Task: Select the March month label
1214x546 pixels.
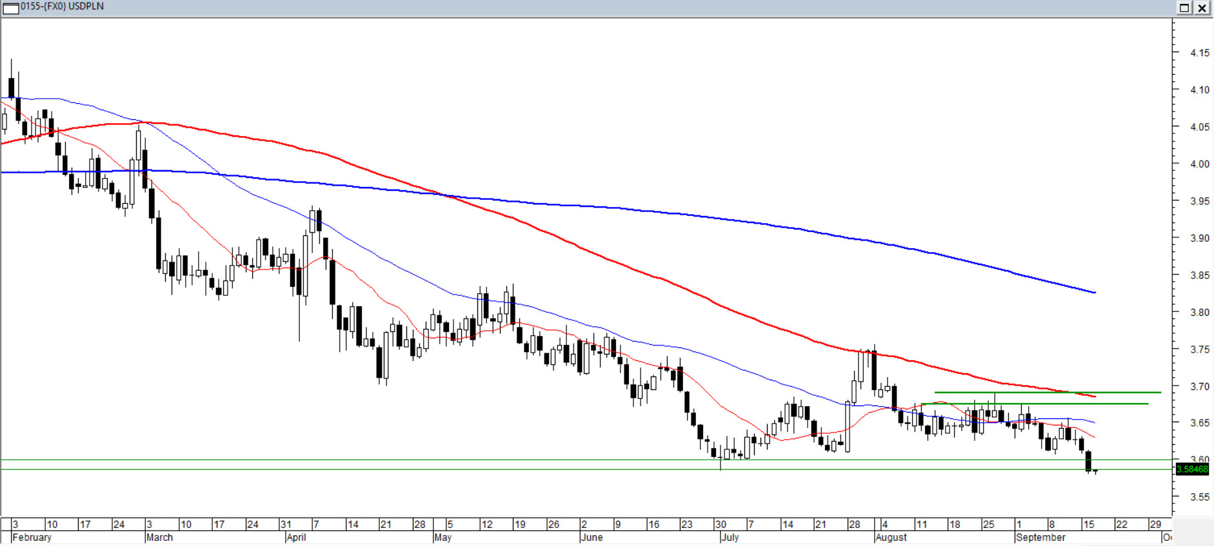Action: coord(159,538)
